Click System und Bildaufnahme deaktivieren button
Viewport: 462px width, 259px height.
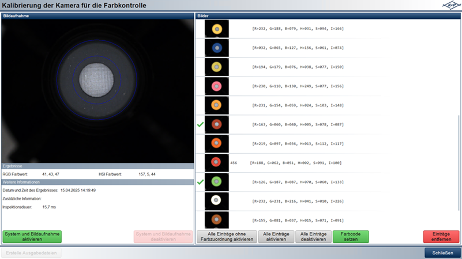163,237
